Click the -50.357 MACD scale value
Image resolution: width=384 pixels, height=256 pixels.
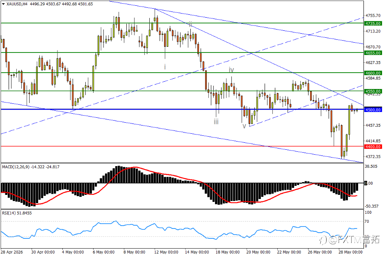pyautogui.click(x=372, y=206)
